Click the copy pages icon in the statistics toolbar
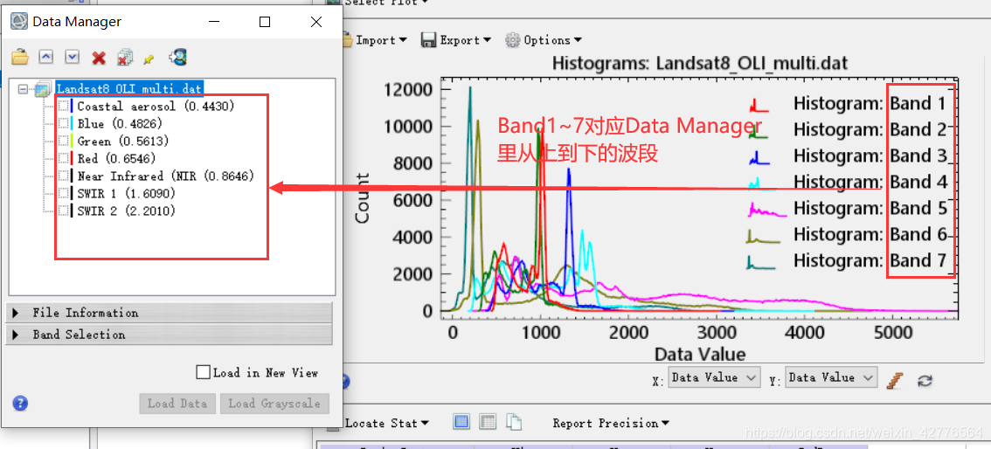Image resolution: width=991 pixels, height=449 pixels. point(515,422)
